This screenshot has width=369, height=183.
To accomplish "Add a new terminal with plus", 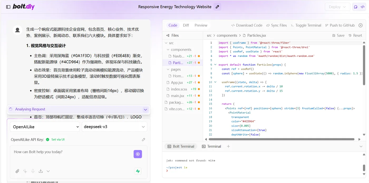I will [228, 146].
